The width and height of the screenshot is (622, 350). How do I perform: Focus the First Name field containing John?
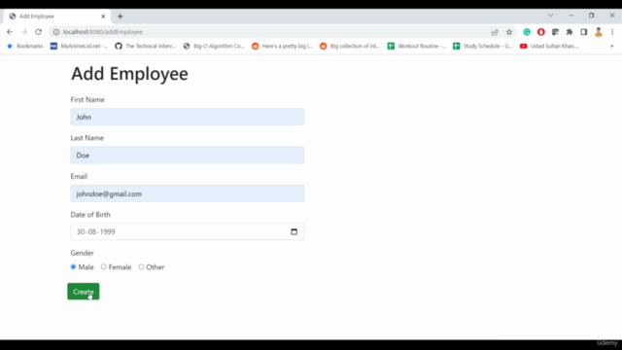click(x=188, y=117)
